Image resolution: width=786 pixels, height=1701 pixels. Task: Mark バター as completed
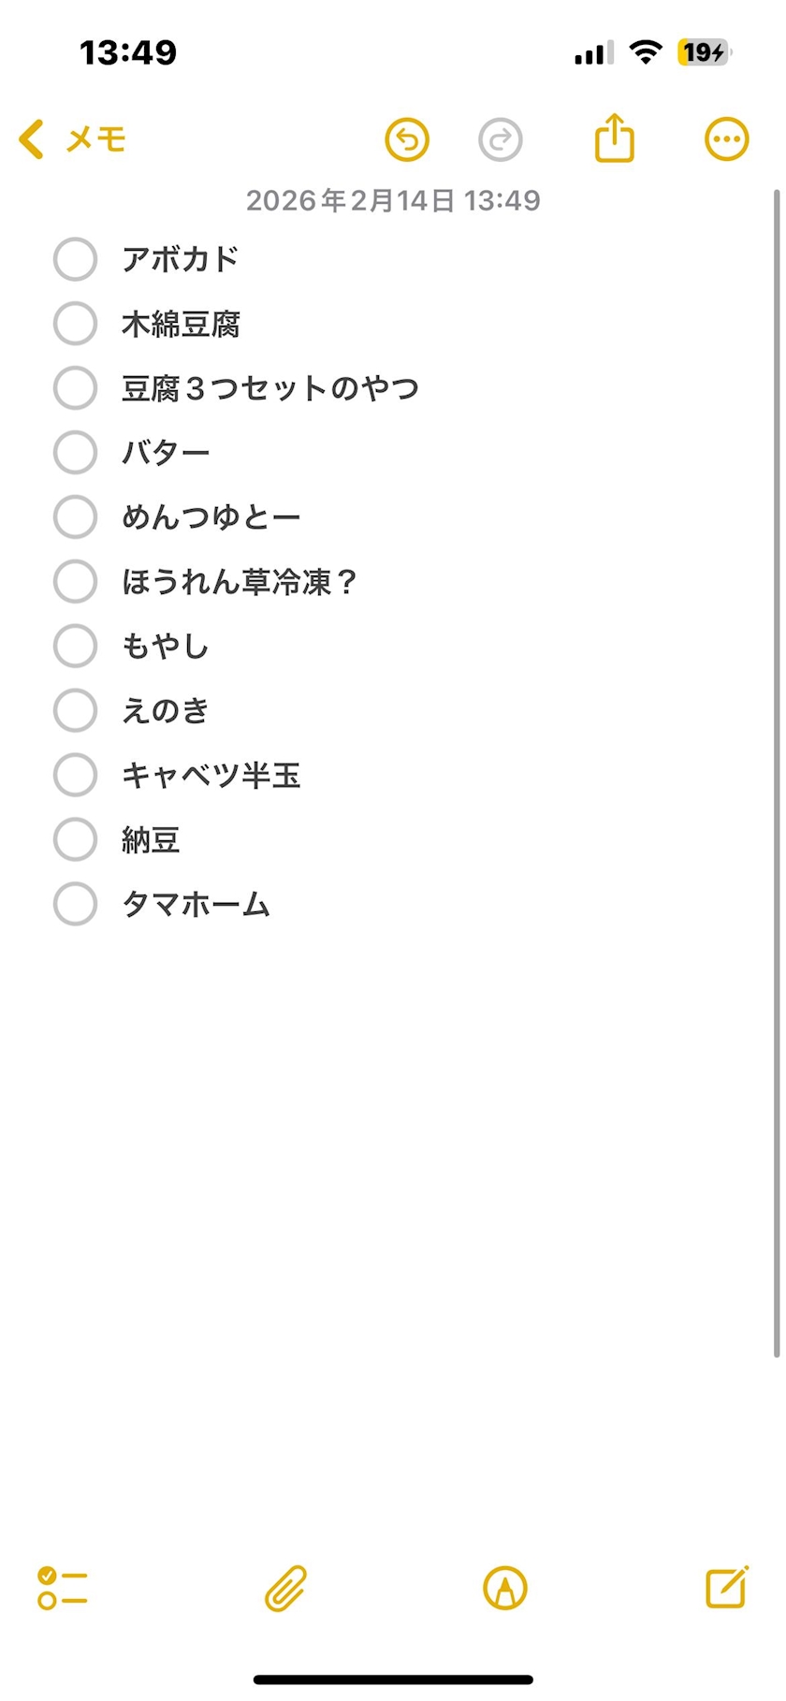pyautogui.click(x=75, y=453)
